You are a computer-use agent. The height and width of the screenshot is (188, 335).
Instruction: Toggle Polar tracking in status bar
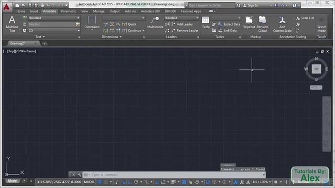tap(136, 182)
